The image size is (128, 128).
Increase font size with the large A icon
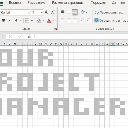[47, 12]
